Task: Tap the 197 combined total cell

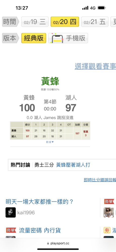Action: (77, 133)
